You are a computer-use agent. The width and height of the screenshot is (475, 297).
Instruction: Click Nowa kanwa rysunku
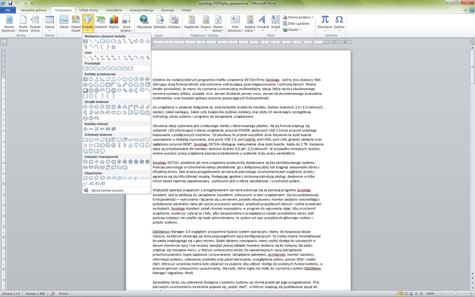coord(116,190)
